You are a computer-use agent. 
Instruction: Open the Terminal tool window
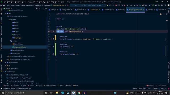coord(31,86)
